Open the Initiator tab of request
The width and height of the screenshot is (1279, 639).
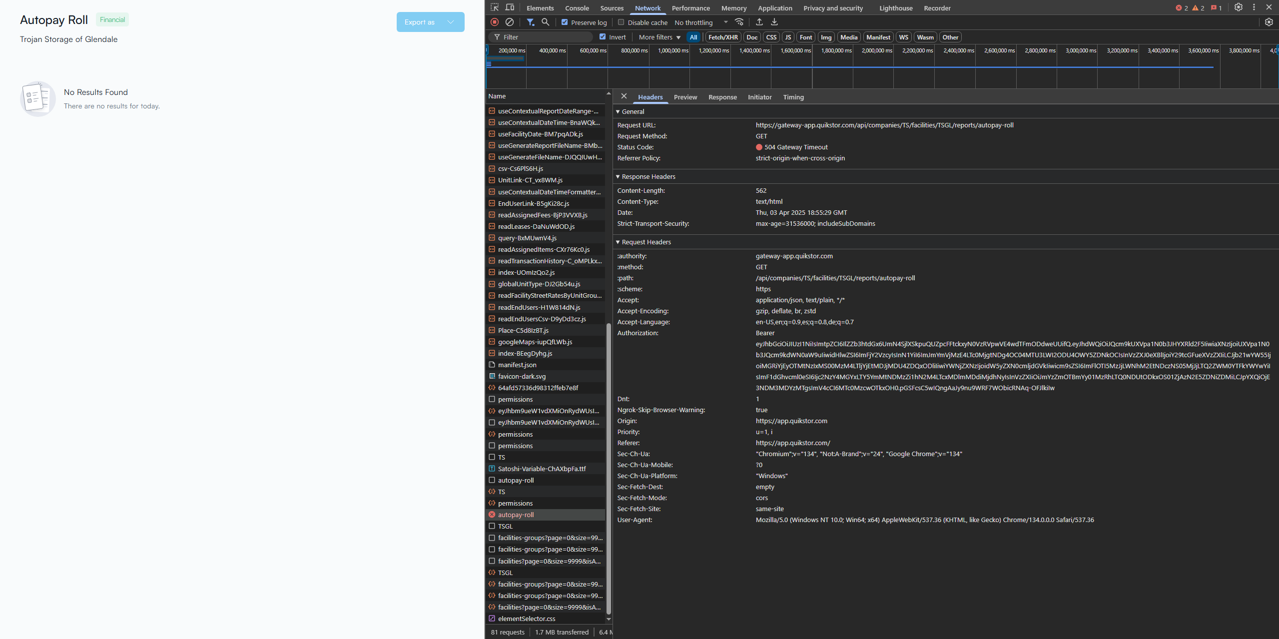click(759, 97)
